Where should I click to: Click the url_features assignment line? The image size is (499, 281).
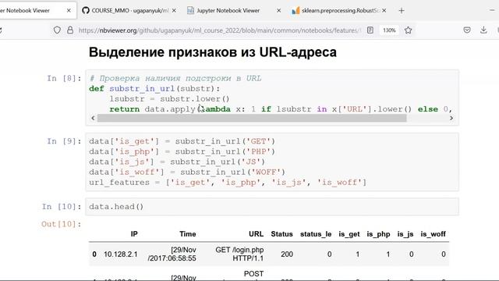pos(228,183)
